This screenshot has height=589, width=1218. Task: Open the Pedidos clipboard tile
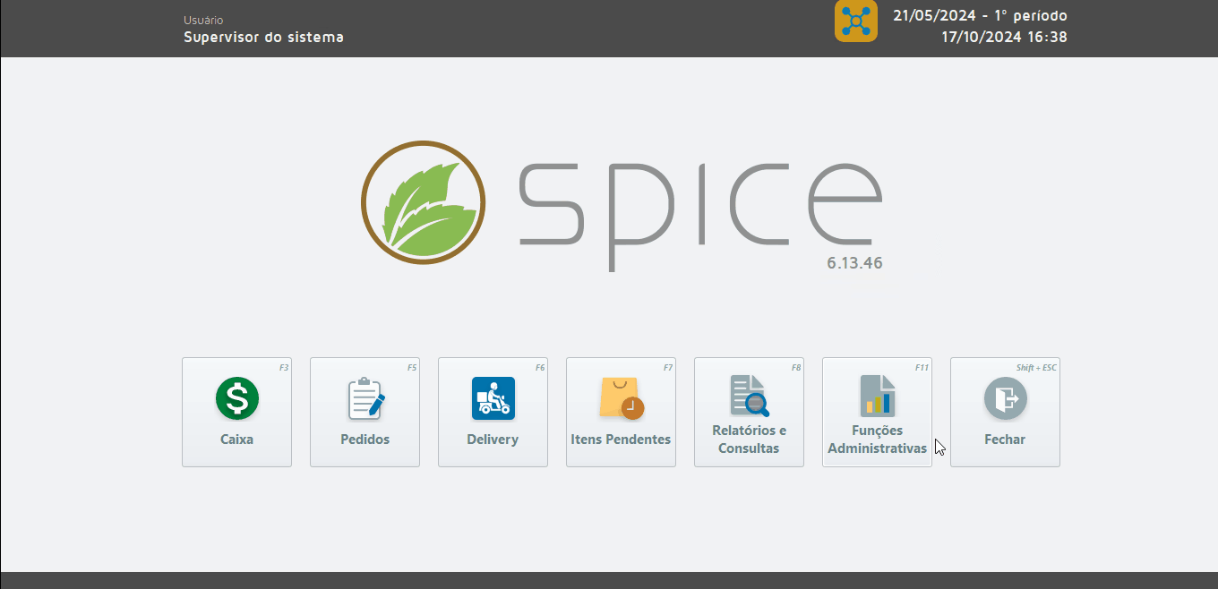pos(365,413)
